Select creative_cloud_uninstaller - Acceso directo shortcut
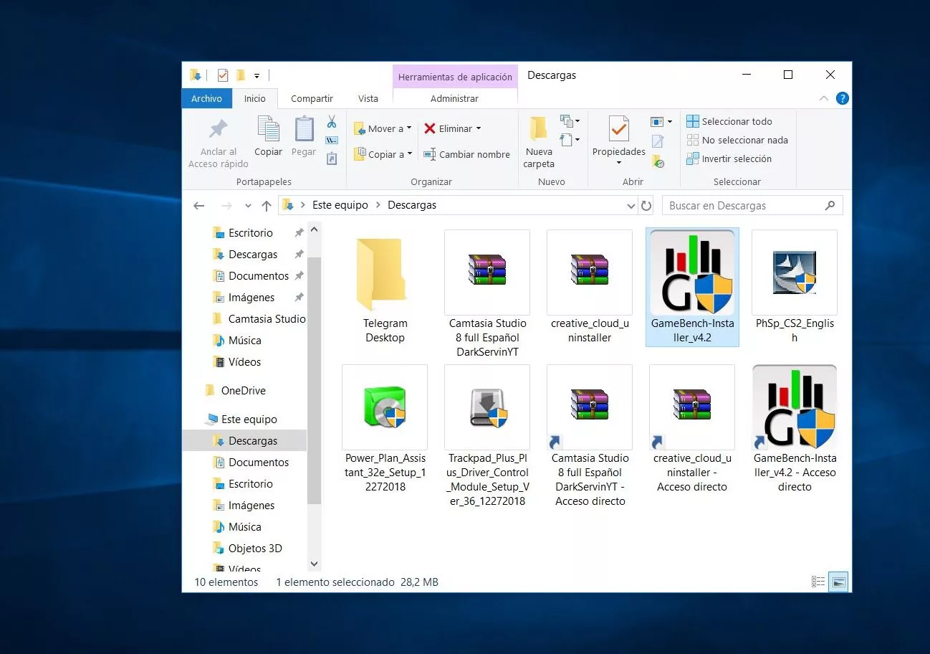This screenshot has width=930, height=654. point(692,430)
